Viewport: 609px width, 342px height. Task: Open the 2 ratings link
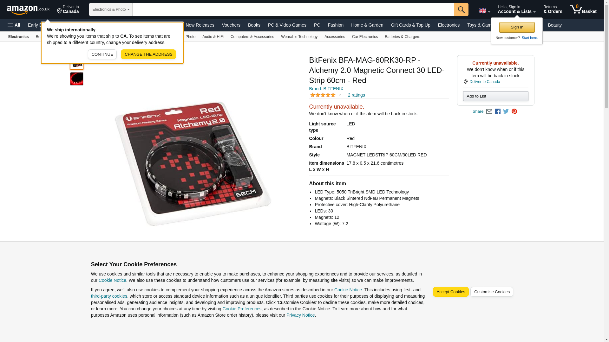356,95
